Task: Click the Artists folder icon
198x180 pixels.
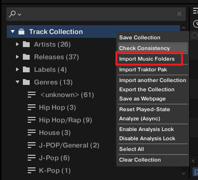Action: 26,44
